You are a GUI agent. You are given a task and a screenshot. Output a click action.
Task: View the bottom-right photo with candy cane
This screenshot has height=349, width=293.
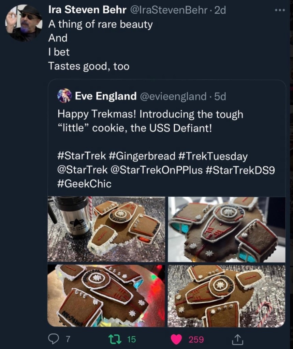(226, 295)
